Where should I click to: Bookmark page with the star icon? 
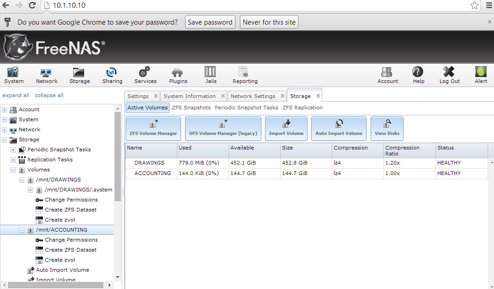click(x=474, y=5)
